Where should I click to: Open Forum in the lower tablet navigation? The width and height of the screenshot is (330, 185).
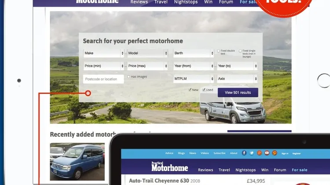point(280,170)
